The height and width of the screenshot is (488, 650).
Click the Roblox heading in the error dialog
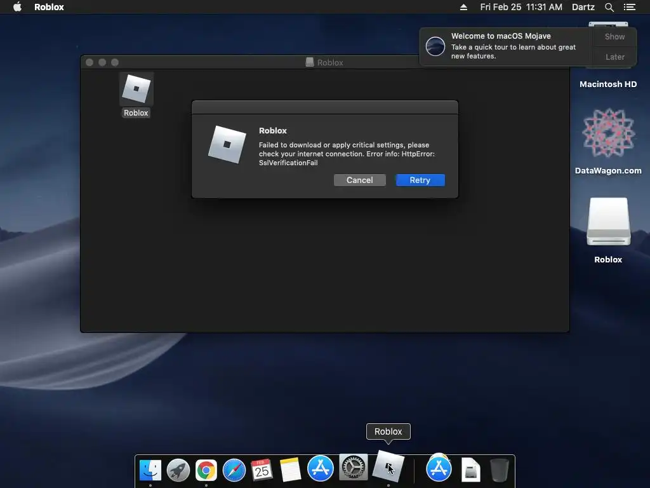(273, 130)
